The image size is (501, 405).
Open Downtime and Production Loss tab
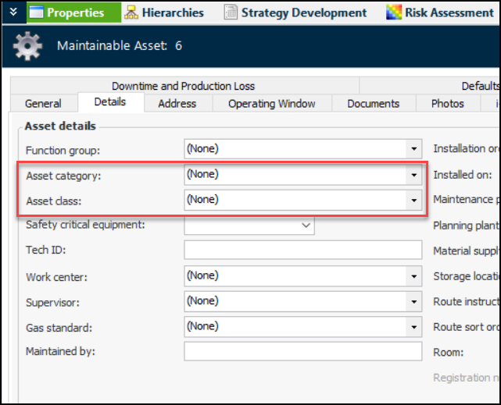pos(183,86)
